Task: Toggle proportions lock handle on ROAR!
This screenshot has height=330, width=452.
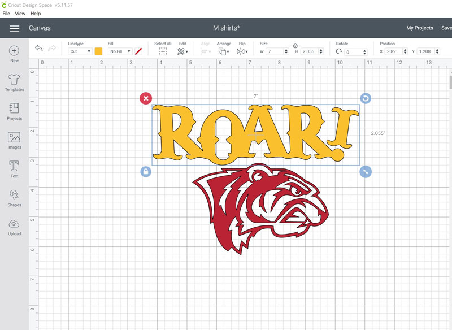Action: point(146,172)
